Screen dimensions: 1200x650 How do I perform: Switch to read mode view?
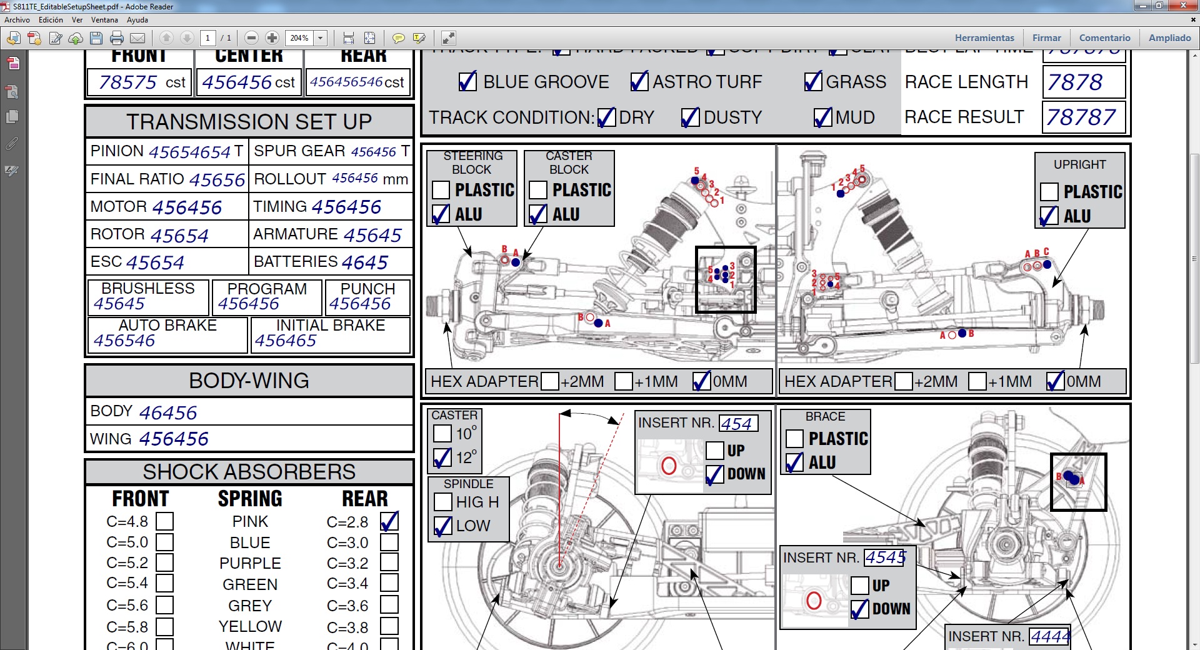tap(448, 38)
